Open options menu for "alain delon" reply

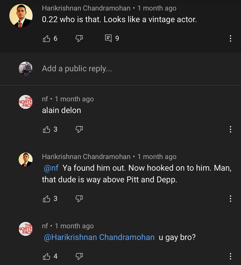tap(230, 129)
